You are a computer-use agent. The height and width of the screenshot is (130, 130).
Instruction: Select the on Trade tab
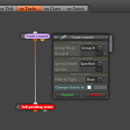pyautogui.click(x=29, y=9)
